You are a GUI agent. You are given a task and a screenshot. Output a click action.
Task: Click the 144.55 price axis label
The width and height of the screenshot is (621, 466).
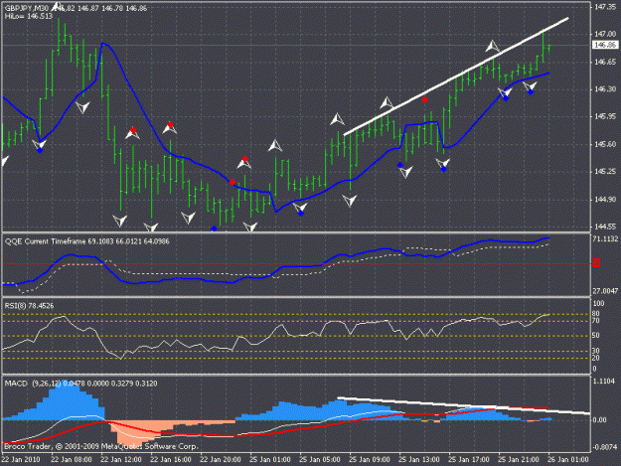point(605,227)
